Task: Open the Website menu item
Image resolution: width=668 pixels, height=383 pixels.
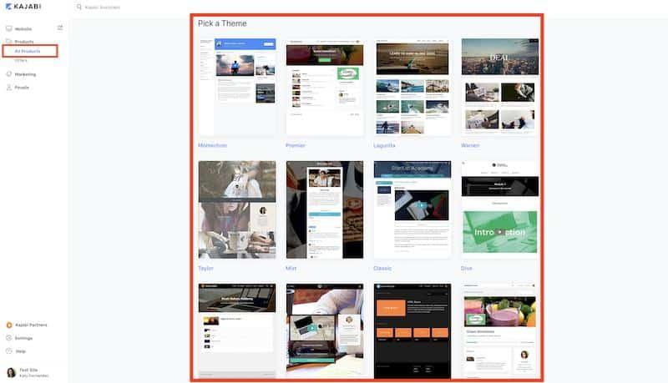Action: [23, 29]
